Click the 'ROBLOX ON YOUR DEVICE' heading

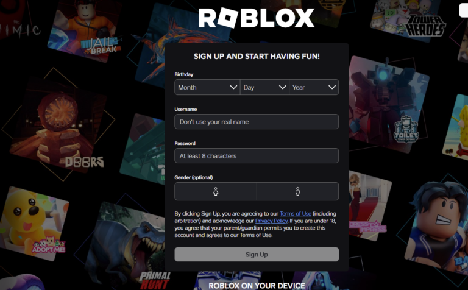(257, 286)
